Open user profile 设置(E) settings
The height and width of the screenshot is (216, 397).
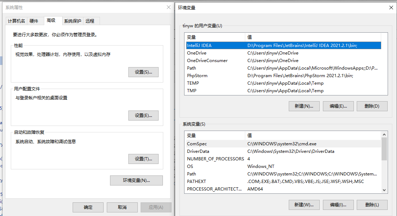tap(143, 115)
